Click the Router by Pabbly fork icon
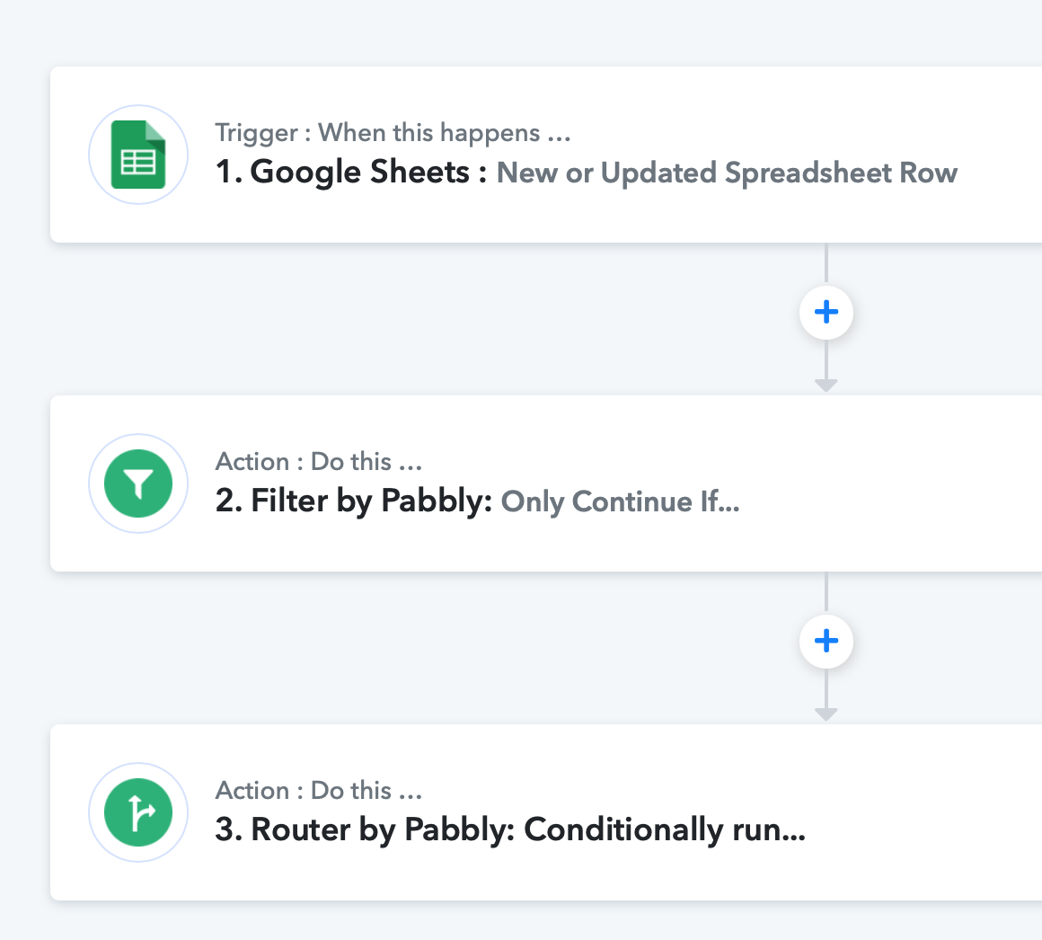The width and height of the screenshot is (1042, 940). click(138, 812)
